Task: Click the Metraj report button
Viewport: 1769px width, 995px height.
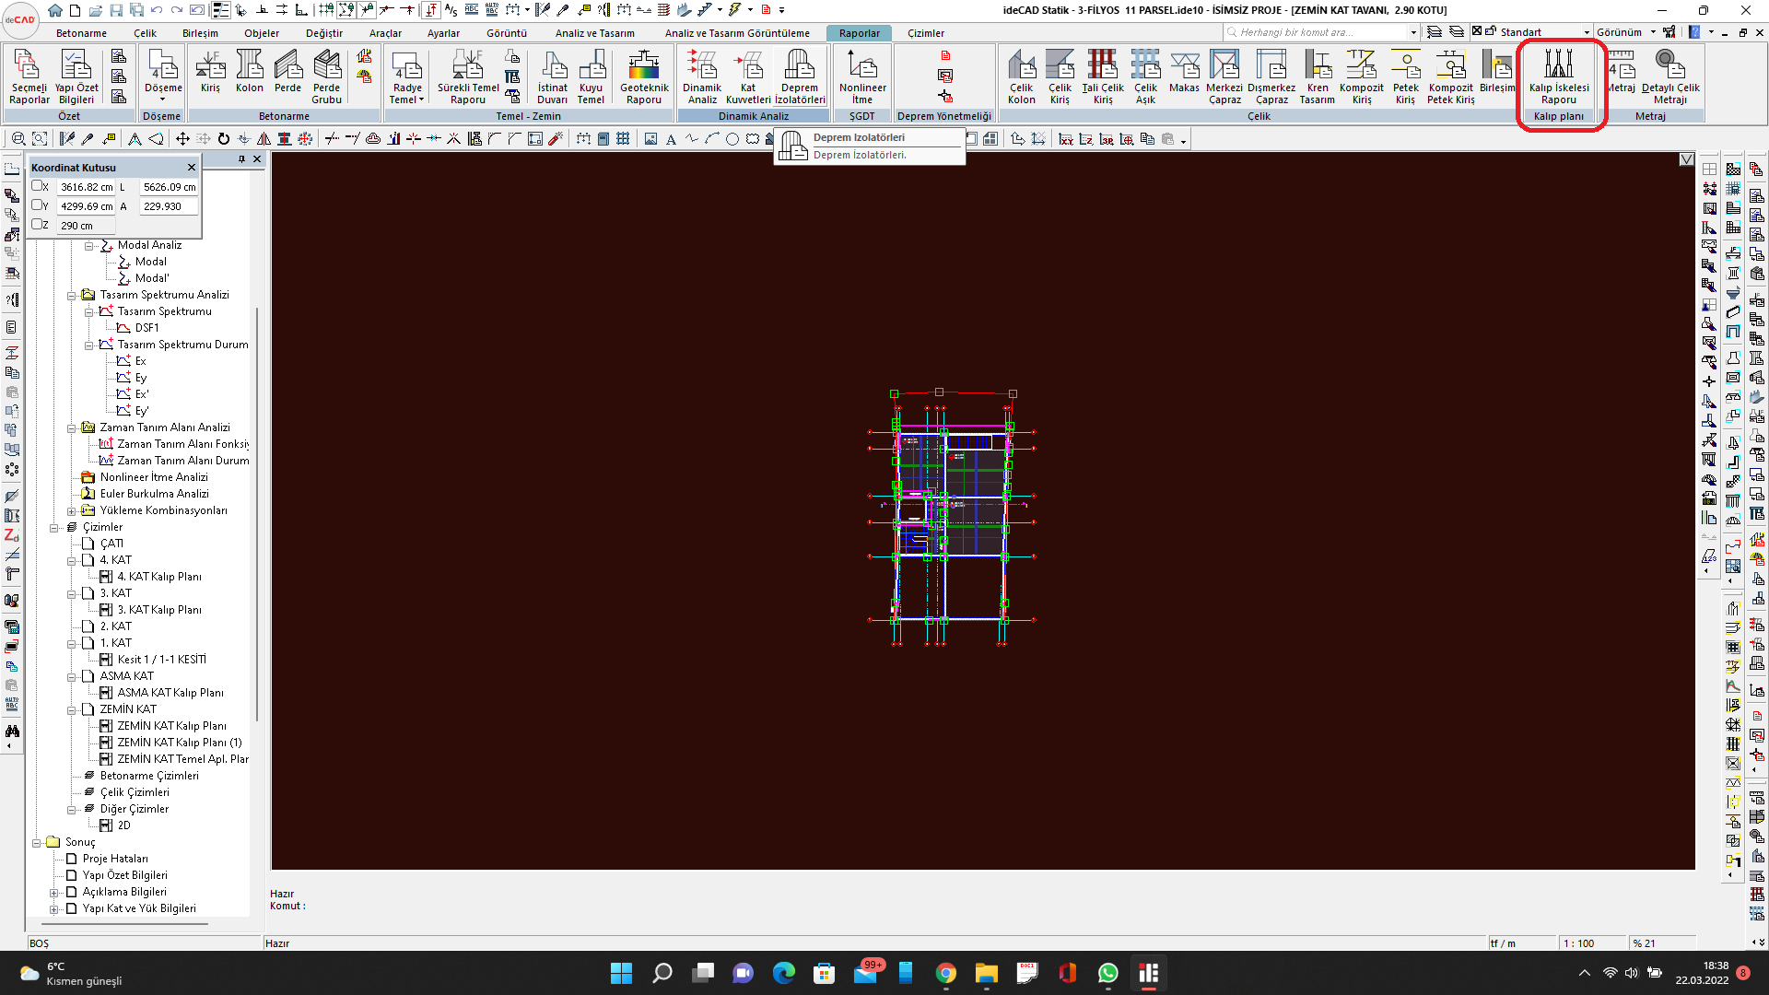Action: coord(1621,71)
